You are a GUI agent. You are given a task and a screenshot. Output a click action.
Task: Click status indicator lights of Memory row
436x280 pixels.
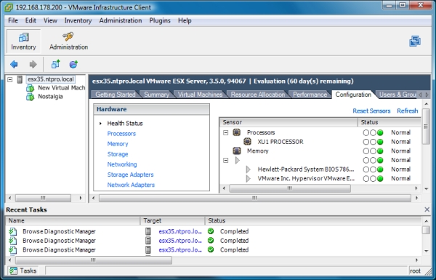(374, 151)
